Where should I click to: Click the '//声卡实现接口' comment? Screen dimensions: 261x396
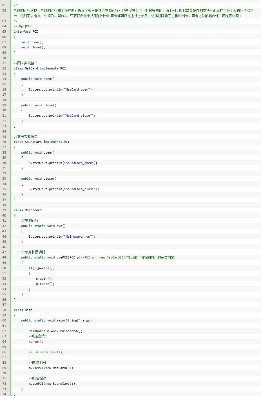point(26,137)
